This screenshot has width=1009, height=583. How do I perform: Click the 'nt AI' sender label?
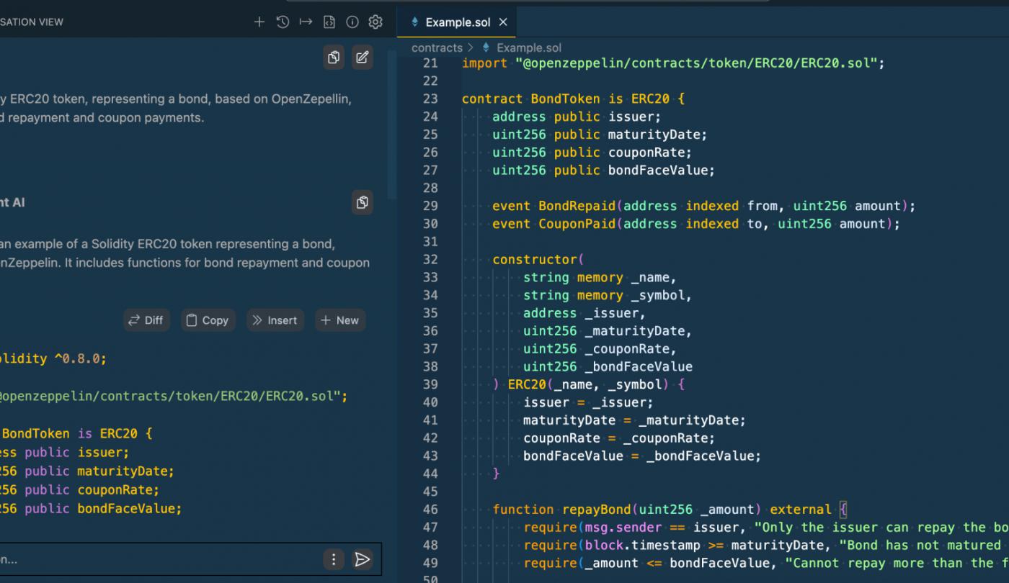click(x=12, y=203)
